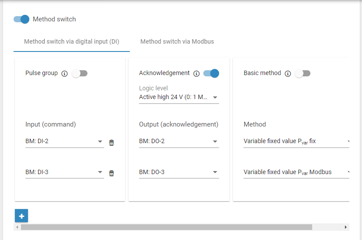Open the BM: DI-3 input dropdown
This screenshot has width=362, height=240.
coord(64,172)
